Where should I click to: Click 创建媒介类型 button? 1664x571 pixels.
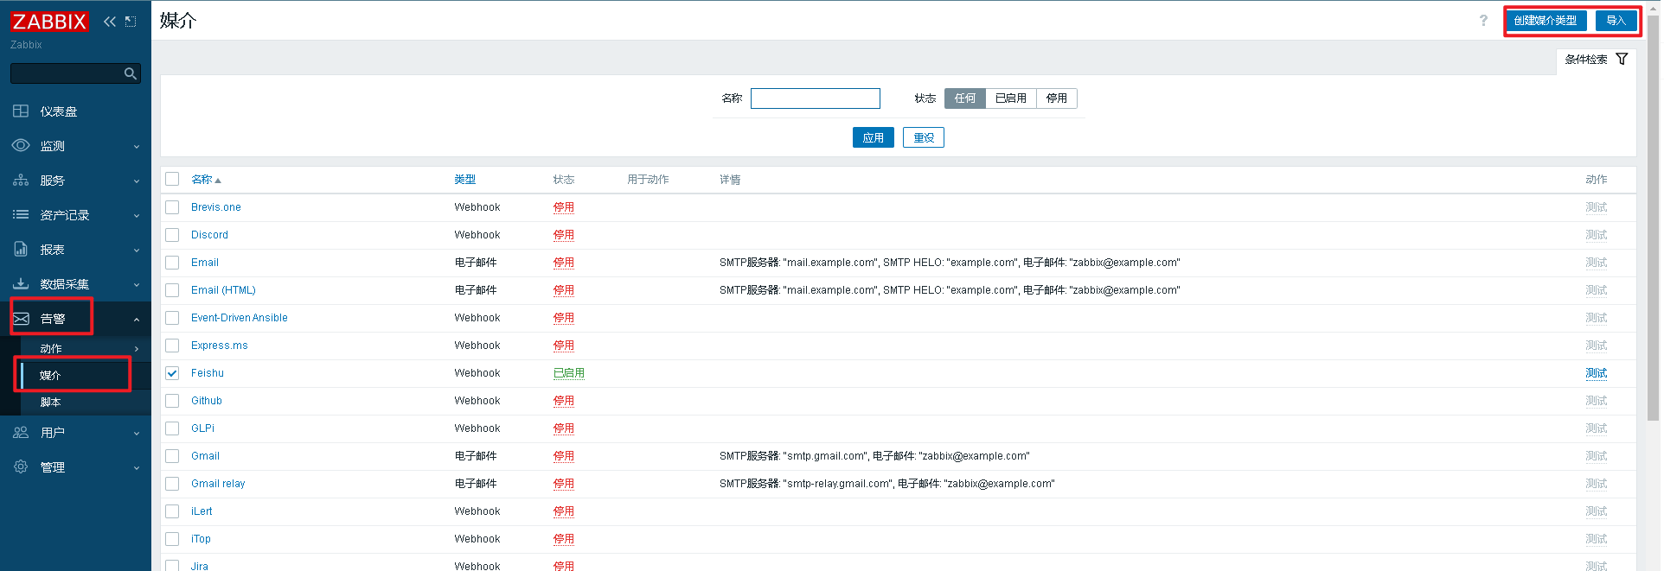(1546, 21)
